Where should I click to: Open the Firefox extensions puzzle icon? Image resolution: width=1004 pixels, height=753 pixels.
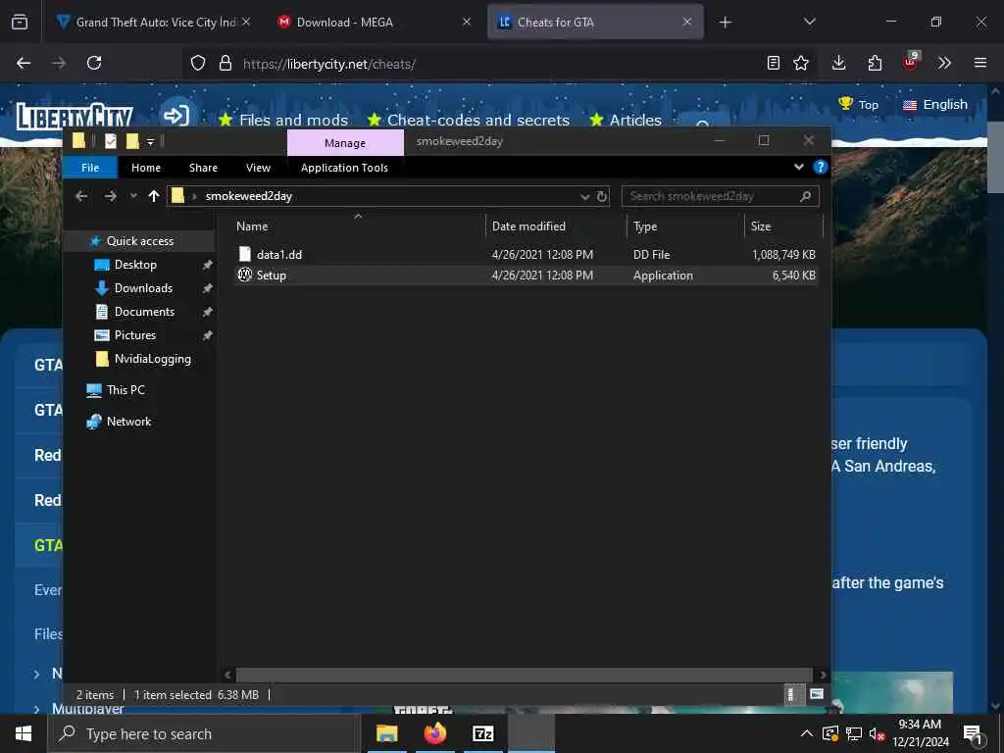(875, 63)
